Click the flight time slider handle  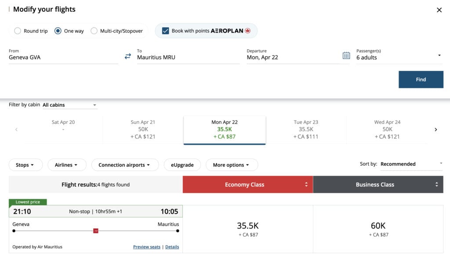pyautogui.click(x=96, y=230)
